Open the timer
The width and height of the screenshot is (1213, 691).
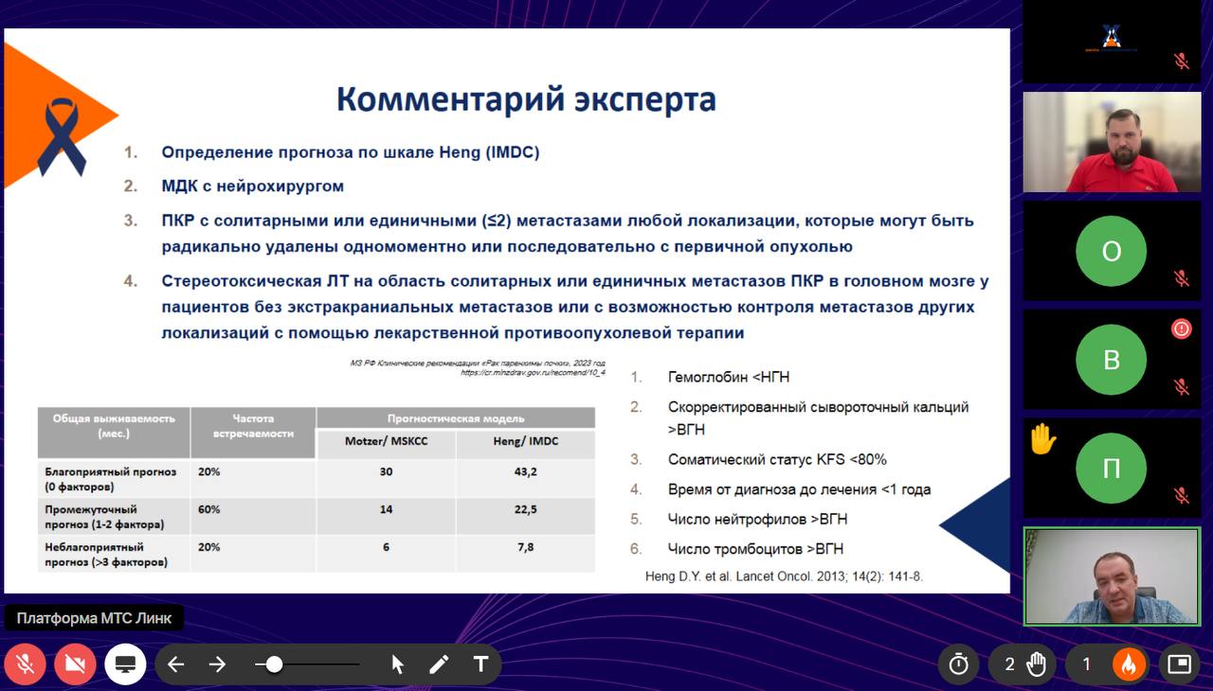(959, 664)
